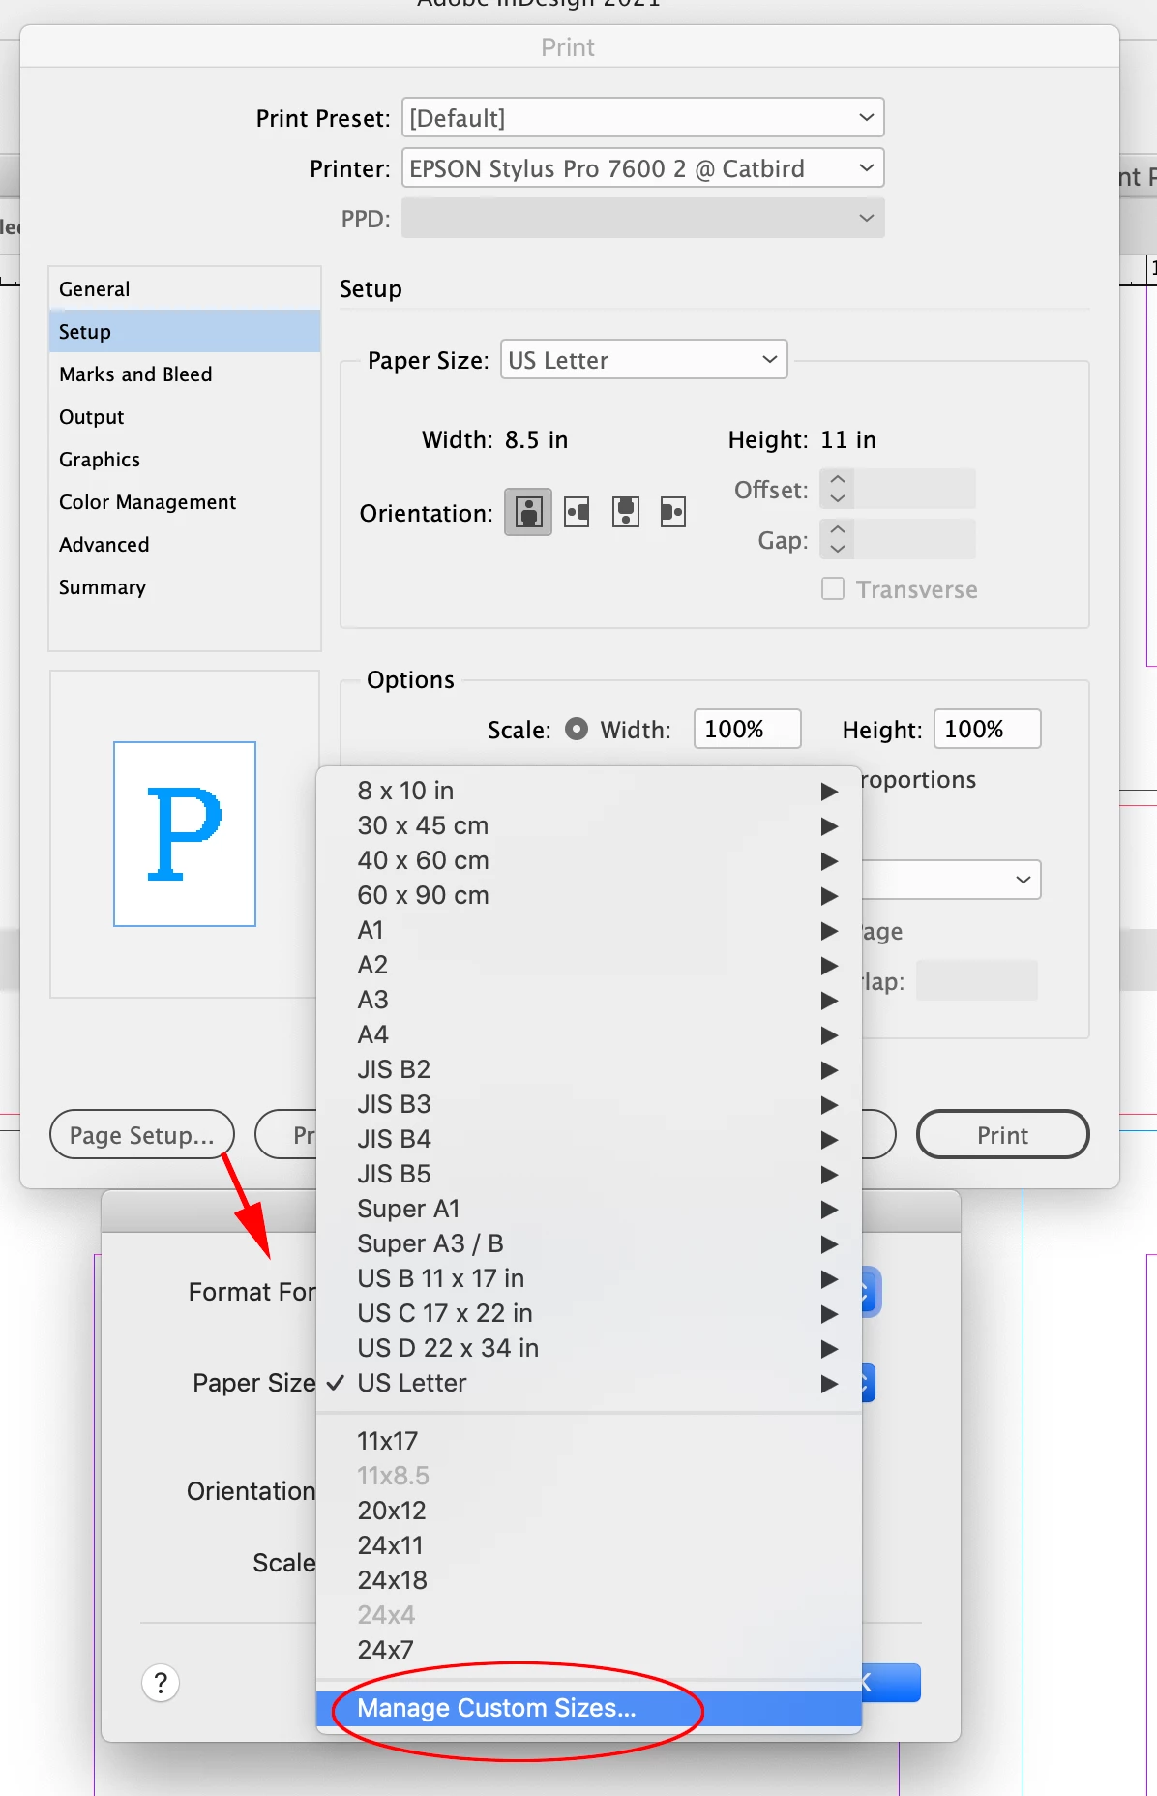The height and width of the screenshot is (1796, 1157).
Task: Choose A2 paper size
Action: [589, 965]
